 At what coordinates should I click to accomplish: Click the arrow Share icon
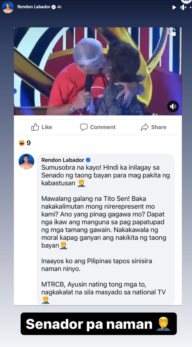click(145, 127)
